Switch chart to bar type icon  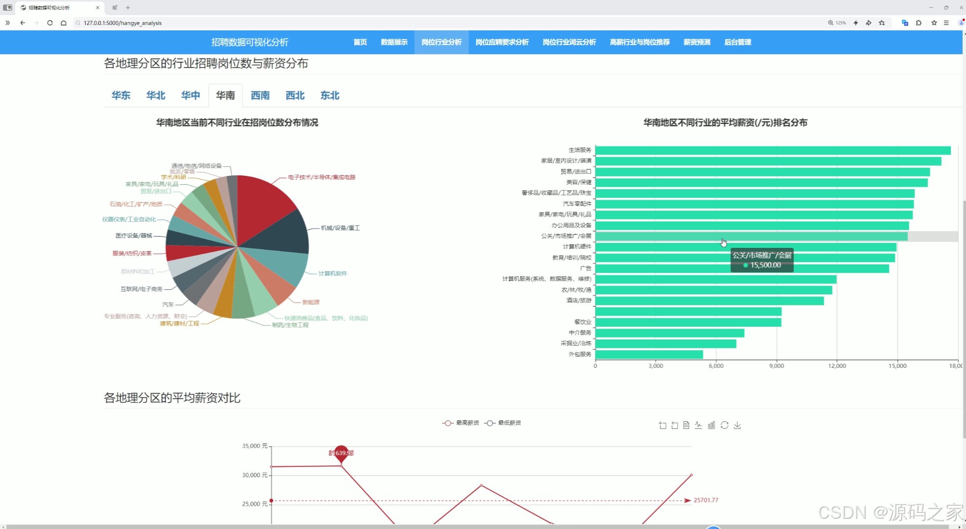point(711,425)
